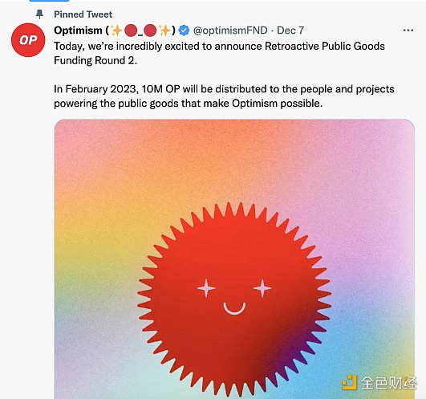426x399 pixels.
Task: Click the left sparkle emoji in the name
Action: tap(116, 31)
